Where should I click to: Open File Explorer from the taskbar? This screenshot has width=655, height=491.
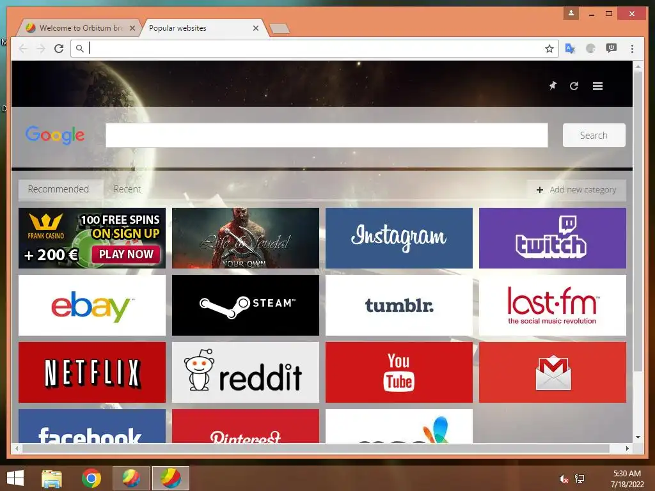coord(52,478)
